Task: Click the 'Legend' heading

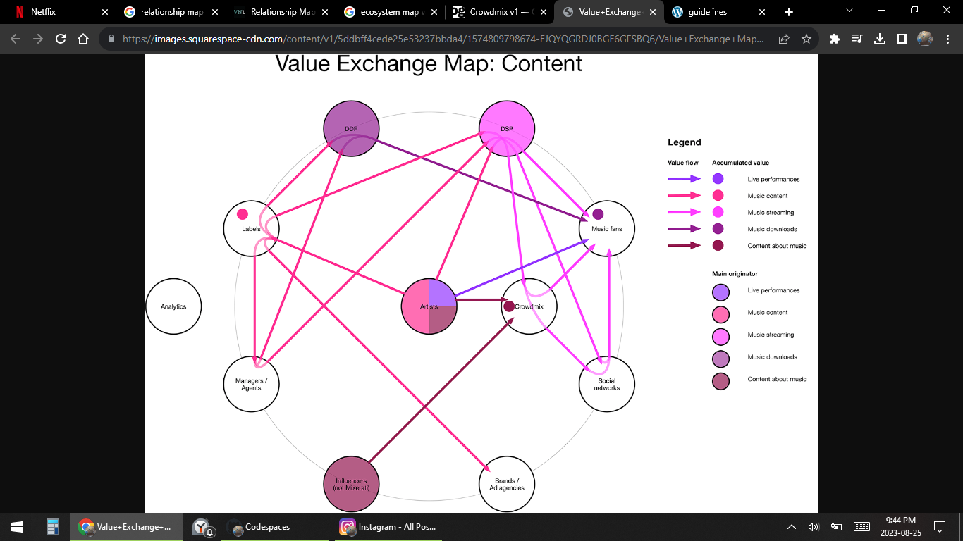Action: point(685,142)
